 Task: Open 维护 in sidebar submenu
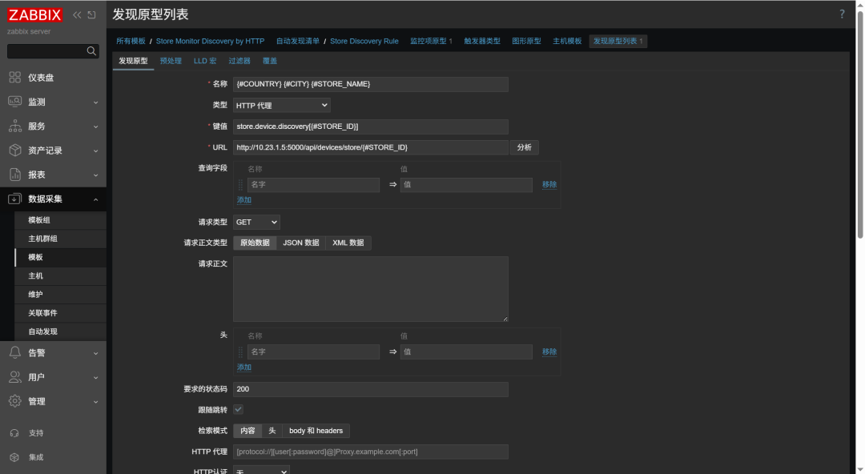pyautogui.click(x=61, y=295)
